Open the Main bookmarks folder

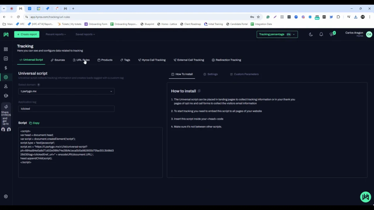[x=8, y=24]
